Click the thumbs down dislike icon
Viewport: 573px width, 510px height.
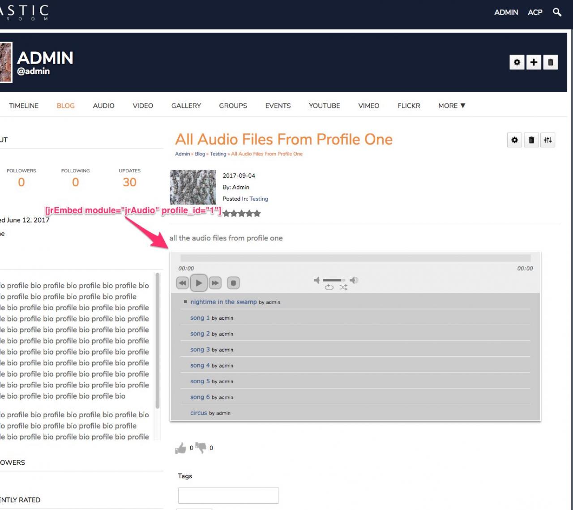click(x=201, y=447)
